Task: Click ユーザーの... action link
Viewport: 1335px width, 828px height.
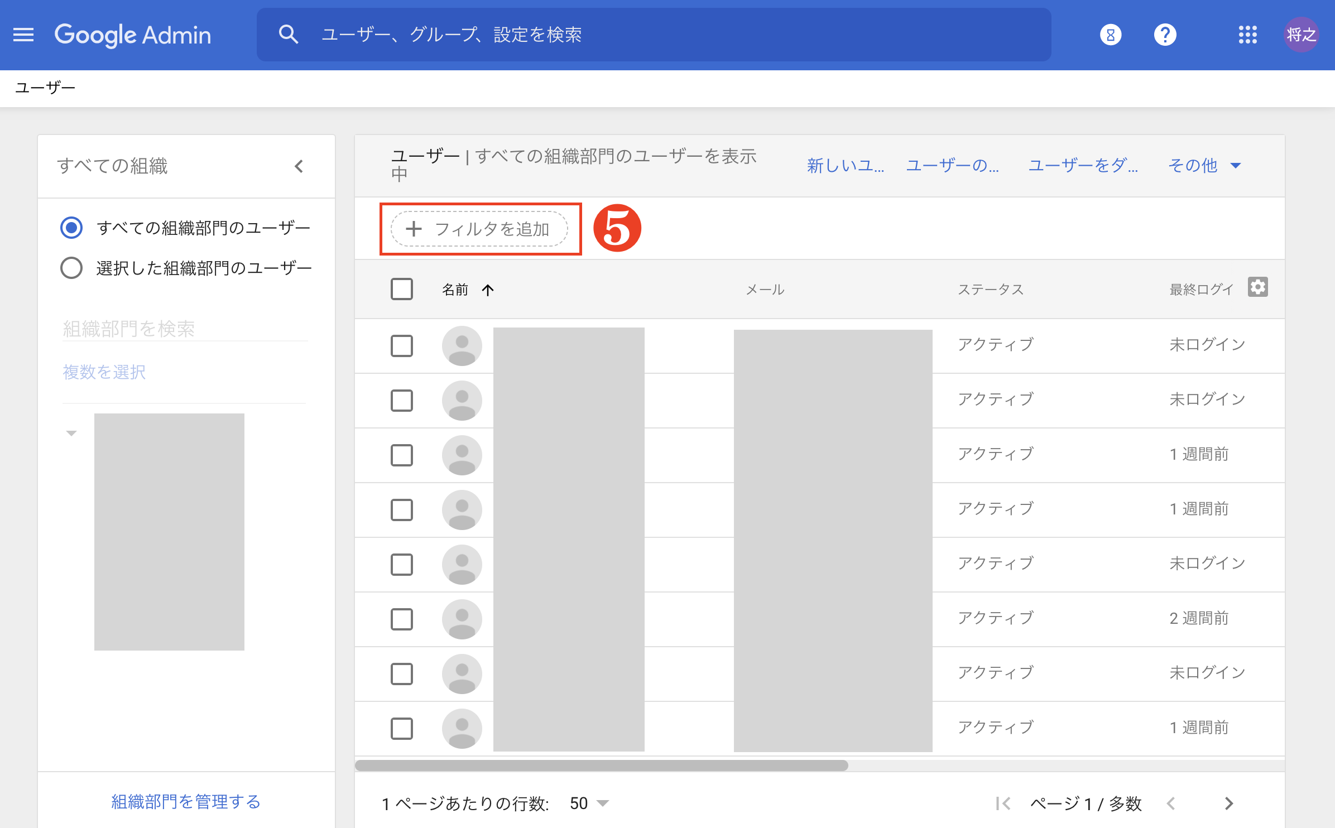Action: click(x=952, y=165)
